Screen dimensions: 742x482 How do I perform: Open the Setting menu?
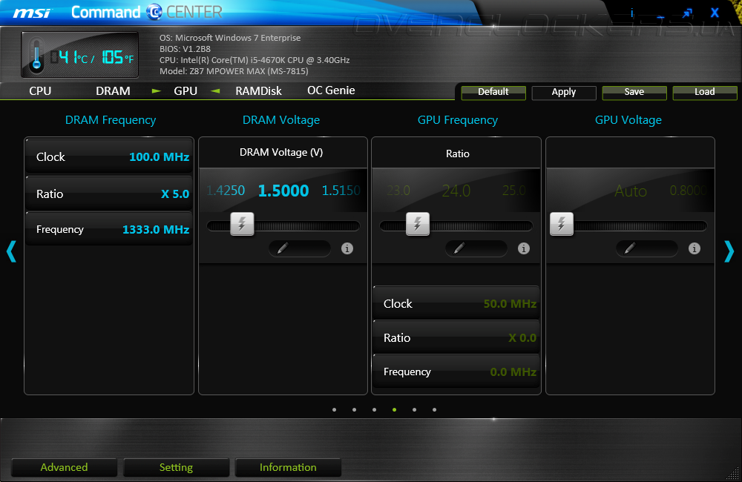[176, 467]
